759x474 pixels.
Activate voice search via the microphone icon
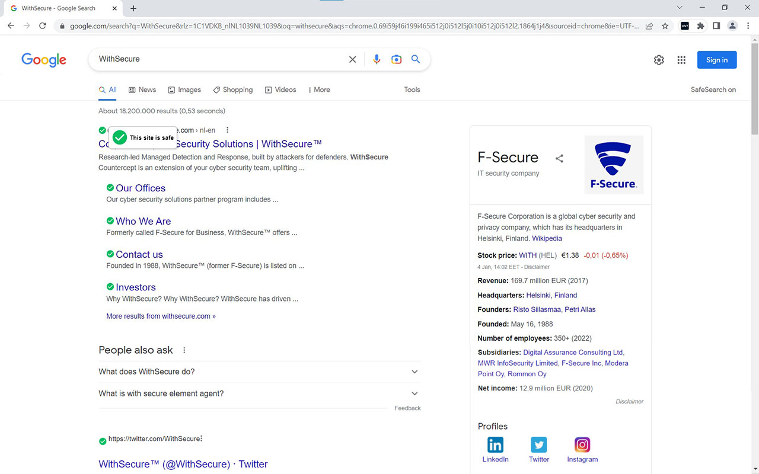click(x=377, y=59)
